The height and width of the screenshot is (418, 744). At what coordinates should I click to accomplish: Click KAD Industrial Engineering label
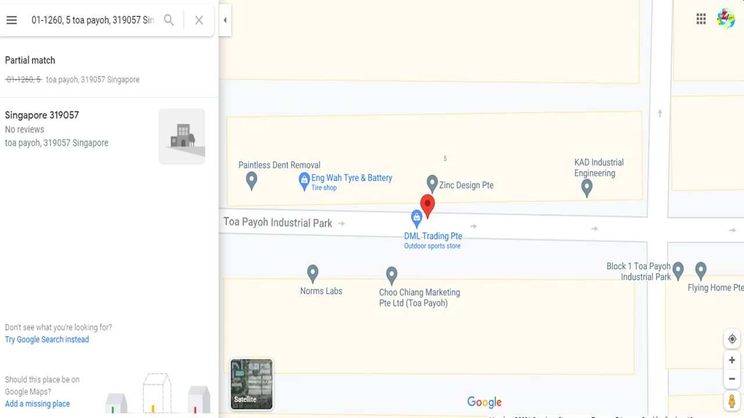599,168
